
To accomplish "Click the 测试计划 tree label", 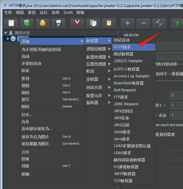I will 22,33.
